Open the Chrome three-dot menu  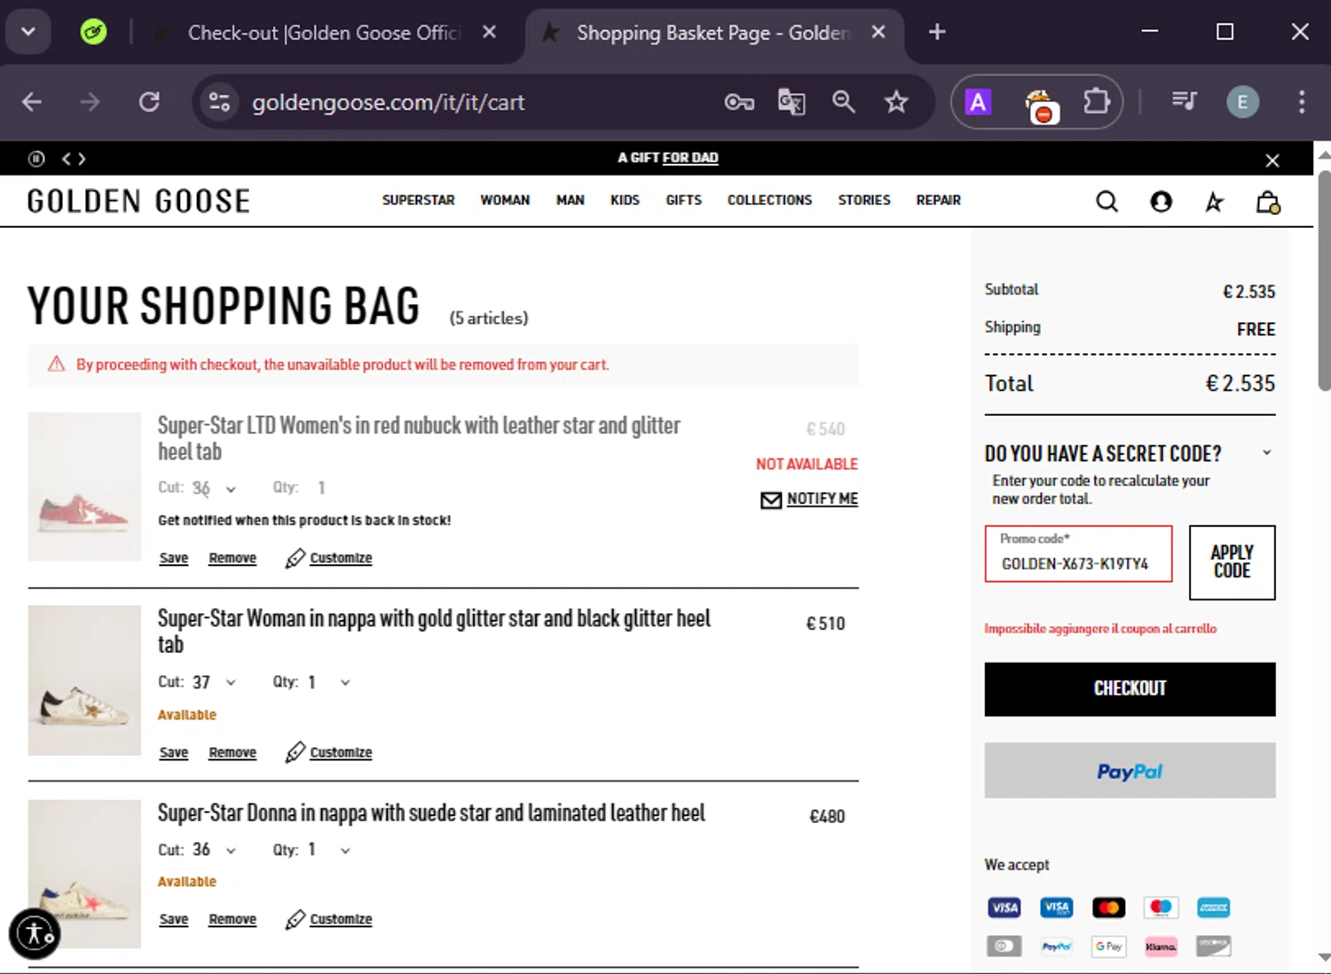click(x=1302, y=102)
